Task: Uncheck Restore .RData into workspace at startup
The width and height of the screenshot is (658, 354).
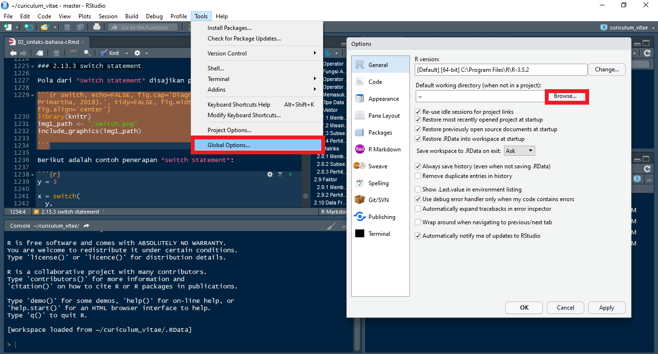Action: pos(418,139)
